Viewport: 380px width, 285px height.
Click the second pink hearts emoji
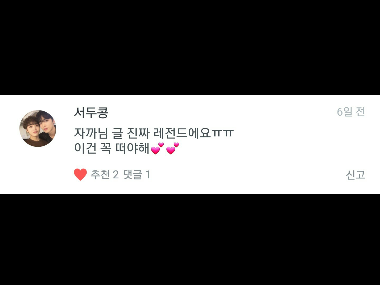pyautogui.click(x=173, y=149)
